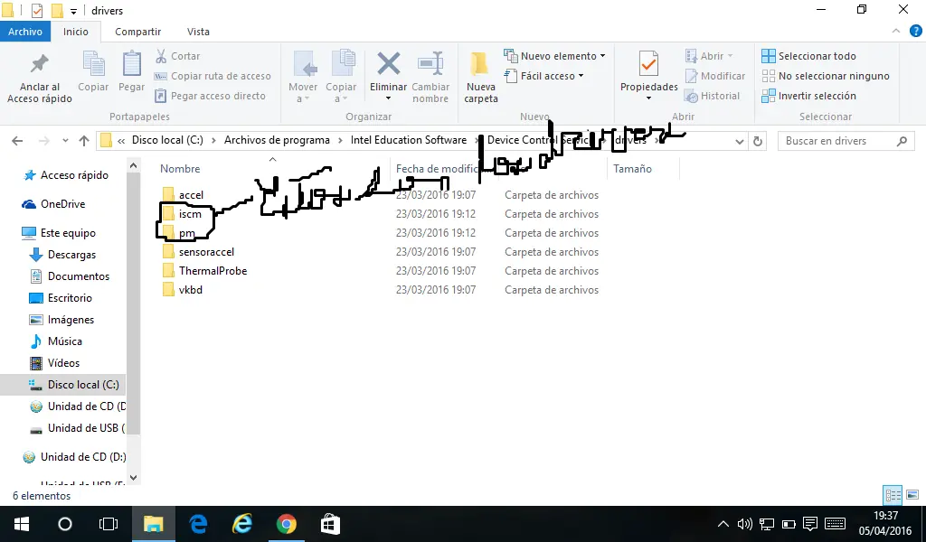Screen dimensions: 926x542
Task: Click Anclar al Acceso rápido pin icon
Action: (40, 64)
